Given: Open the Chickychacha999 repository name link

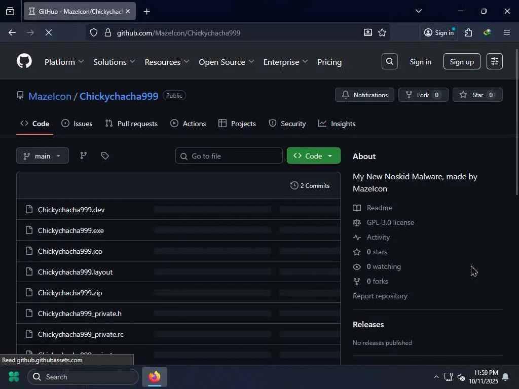Looking at the screenshot, I should 119,96.
